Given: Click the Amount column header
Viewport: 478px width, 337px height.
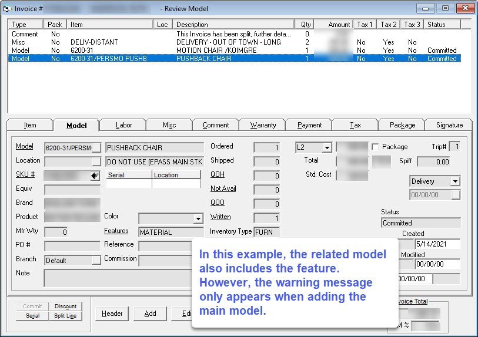Looking at the screenshot, I should pyautogui.click(x=333, y=24).
